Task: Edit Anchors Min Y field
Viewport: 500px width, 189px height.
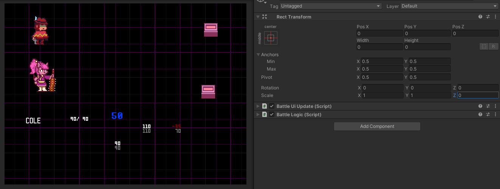Action: pyautogui.click(x=430, y=61)
